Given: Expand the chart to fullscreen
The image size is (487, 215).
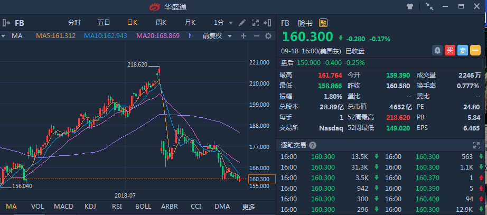Looking at the screenshot, I should pyautogui.click(x=255, y=23).
